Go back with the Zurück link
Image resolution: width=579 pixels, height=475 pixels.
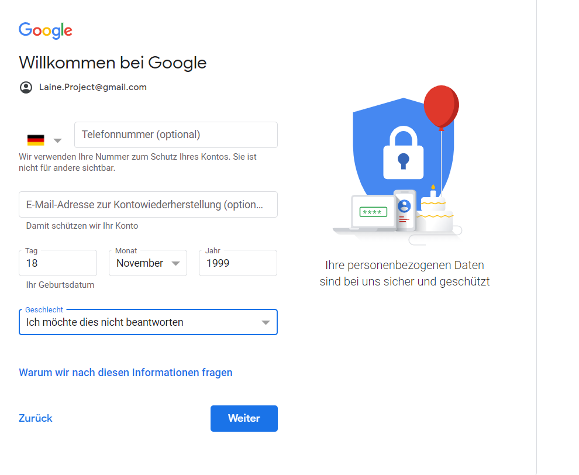pos(36,418)
